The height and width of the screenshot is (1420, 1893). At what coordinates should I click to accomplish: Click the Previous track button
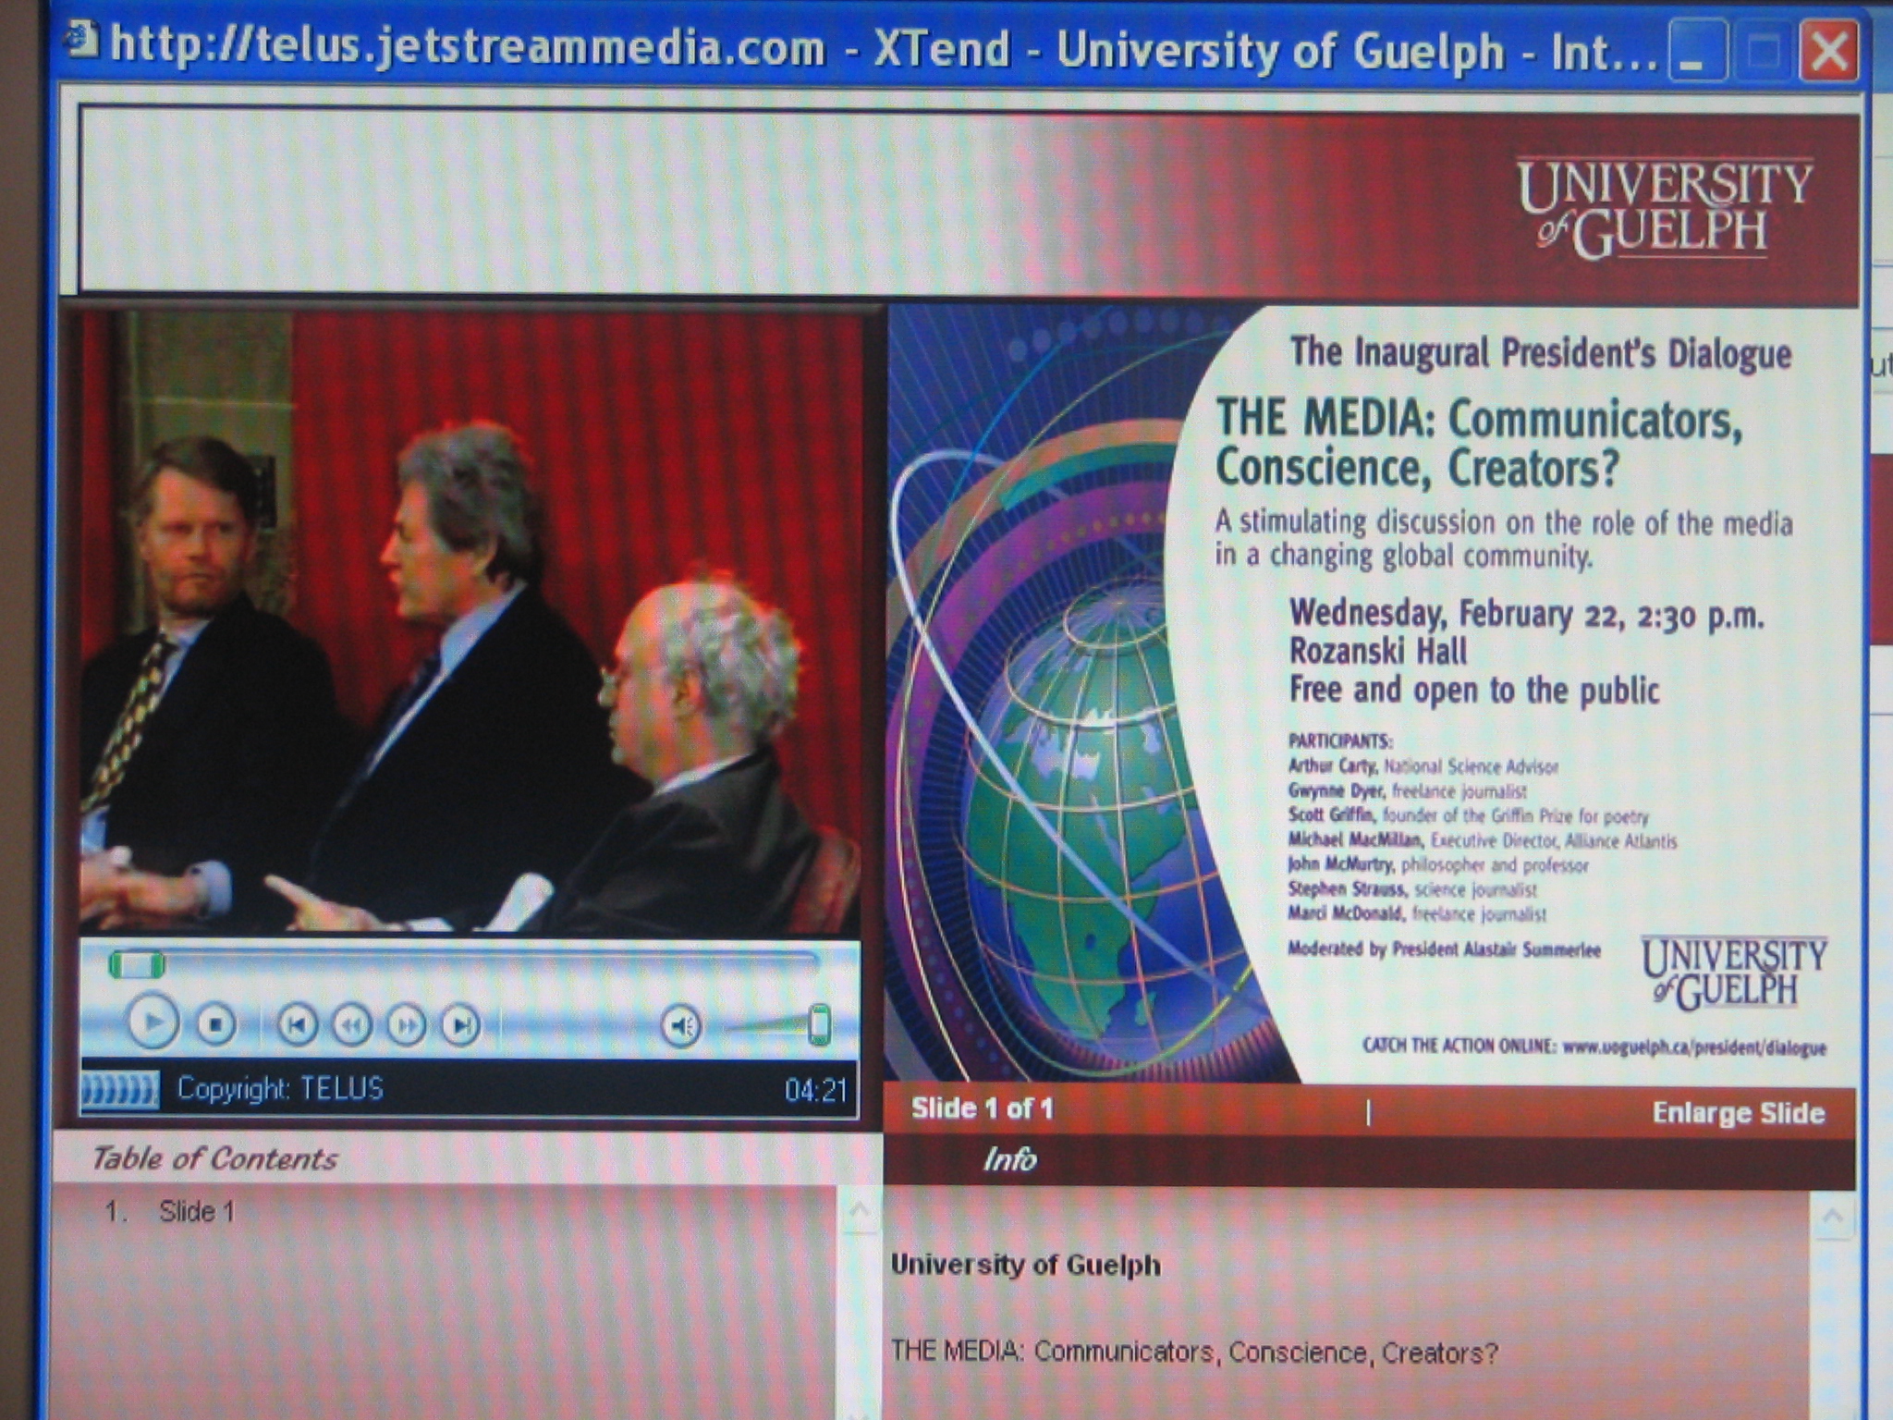[x=297, y=1024]
